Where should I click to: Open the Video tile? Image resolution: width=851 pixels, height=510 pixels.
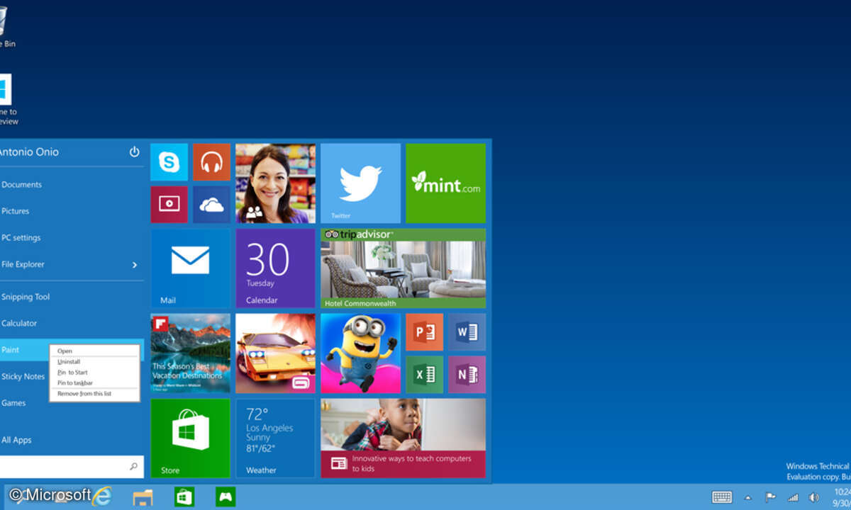(x=169, y=205)
